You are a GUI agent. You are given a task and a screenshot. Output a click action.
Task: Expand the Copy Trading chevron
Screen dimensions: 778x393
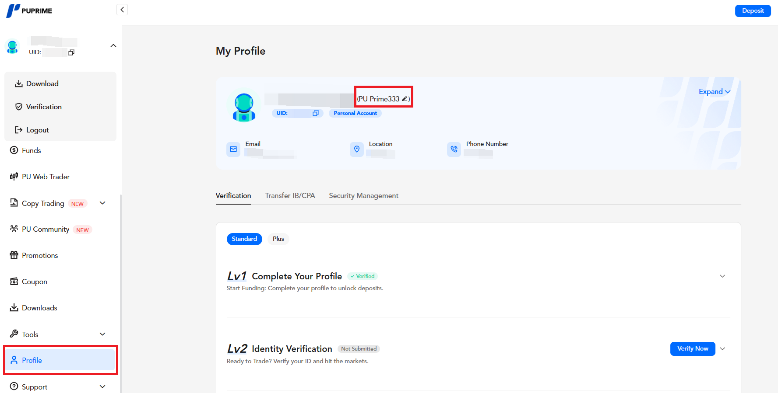pyautogui.click(x=102, y=203)
